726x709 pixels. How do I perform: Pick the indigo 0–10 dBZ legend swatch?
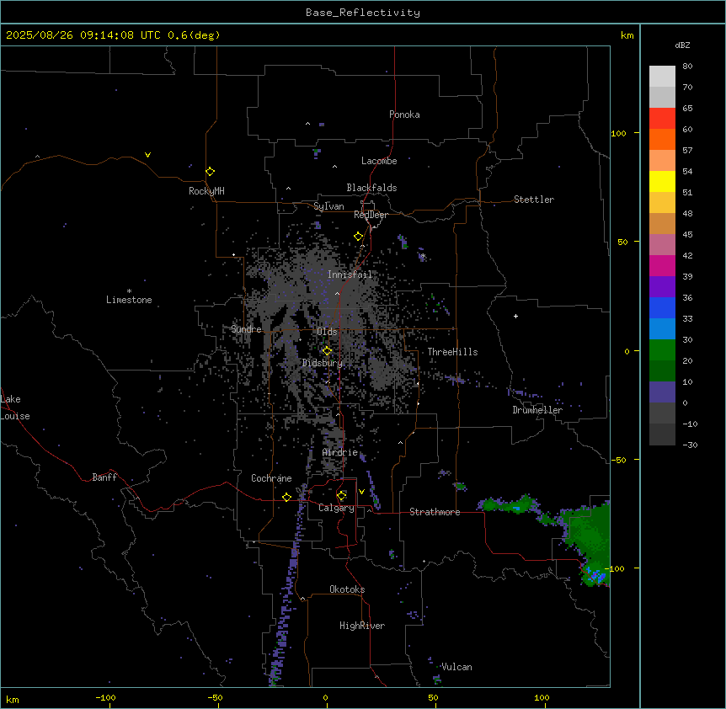click(662, 392)
